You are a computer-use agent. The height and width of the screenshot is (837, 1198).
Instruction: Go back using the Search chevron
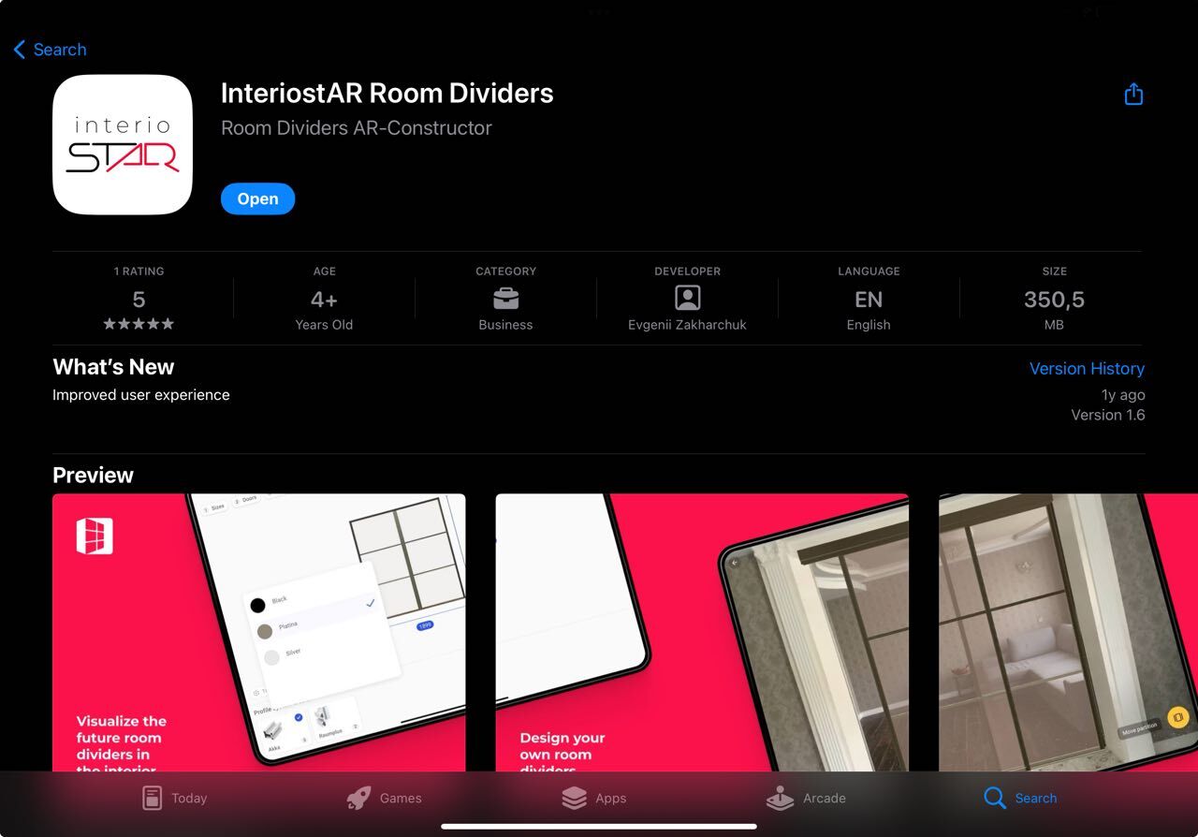[20, 50]
